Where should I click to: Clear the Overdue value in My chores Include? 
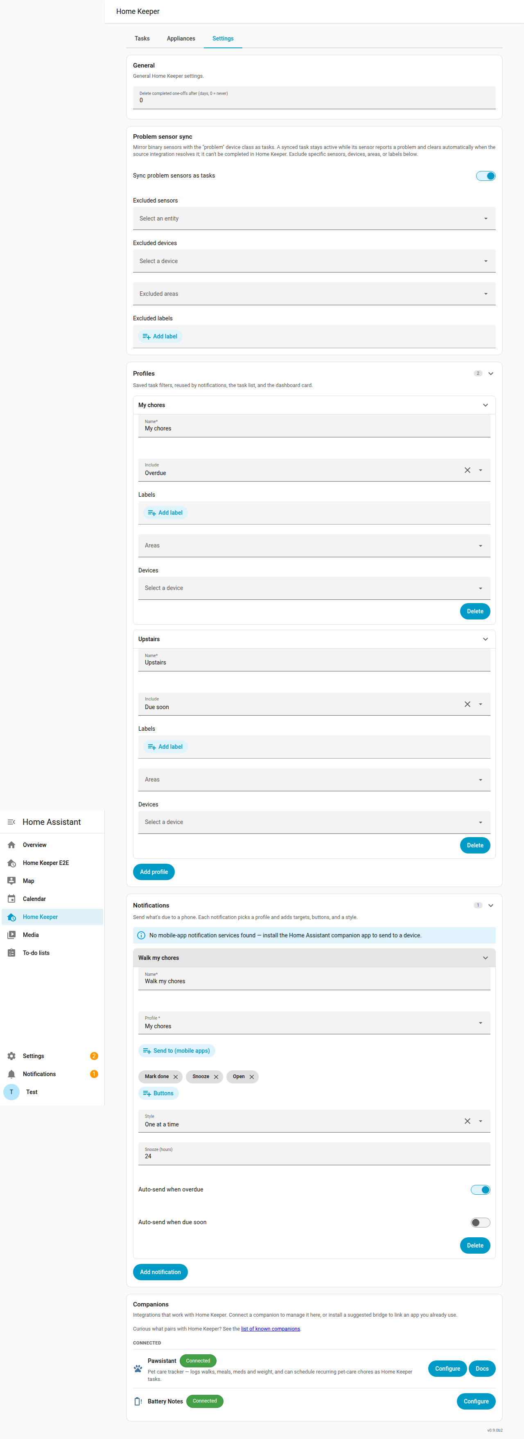point(467,470)
